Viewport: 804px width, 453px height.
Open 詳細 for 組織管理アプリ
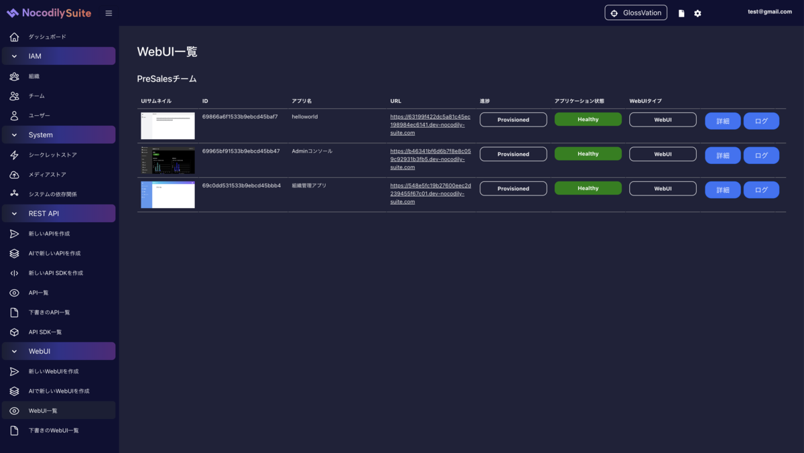[723, 190]
